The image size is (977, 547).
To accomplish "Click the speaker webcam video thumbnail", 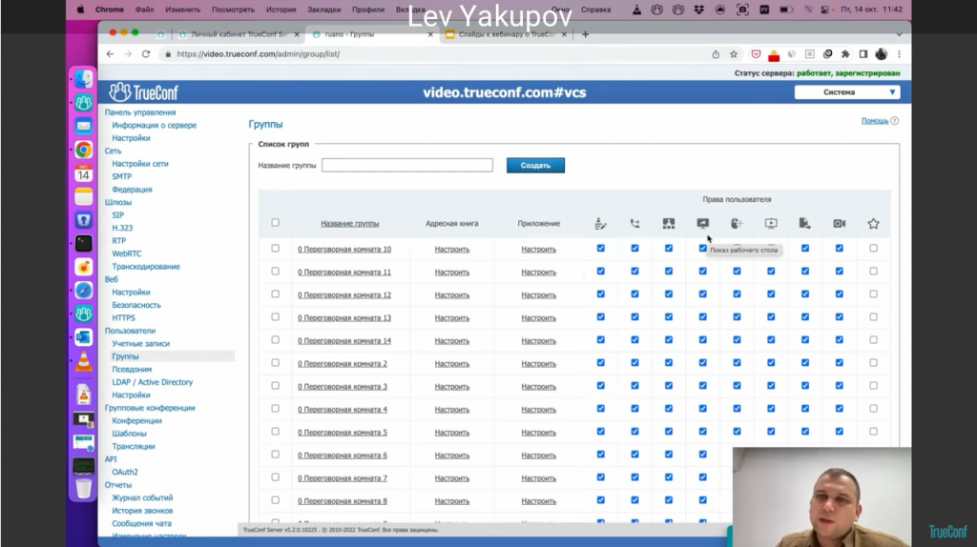I will [x=821, y=497].
